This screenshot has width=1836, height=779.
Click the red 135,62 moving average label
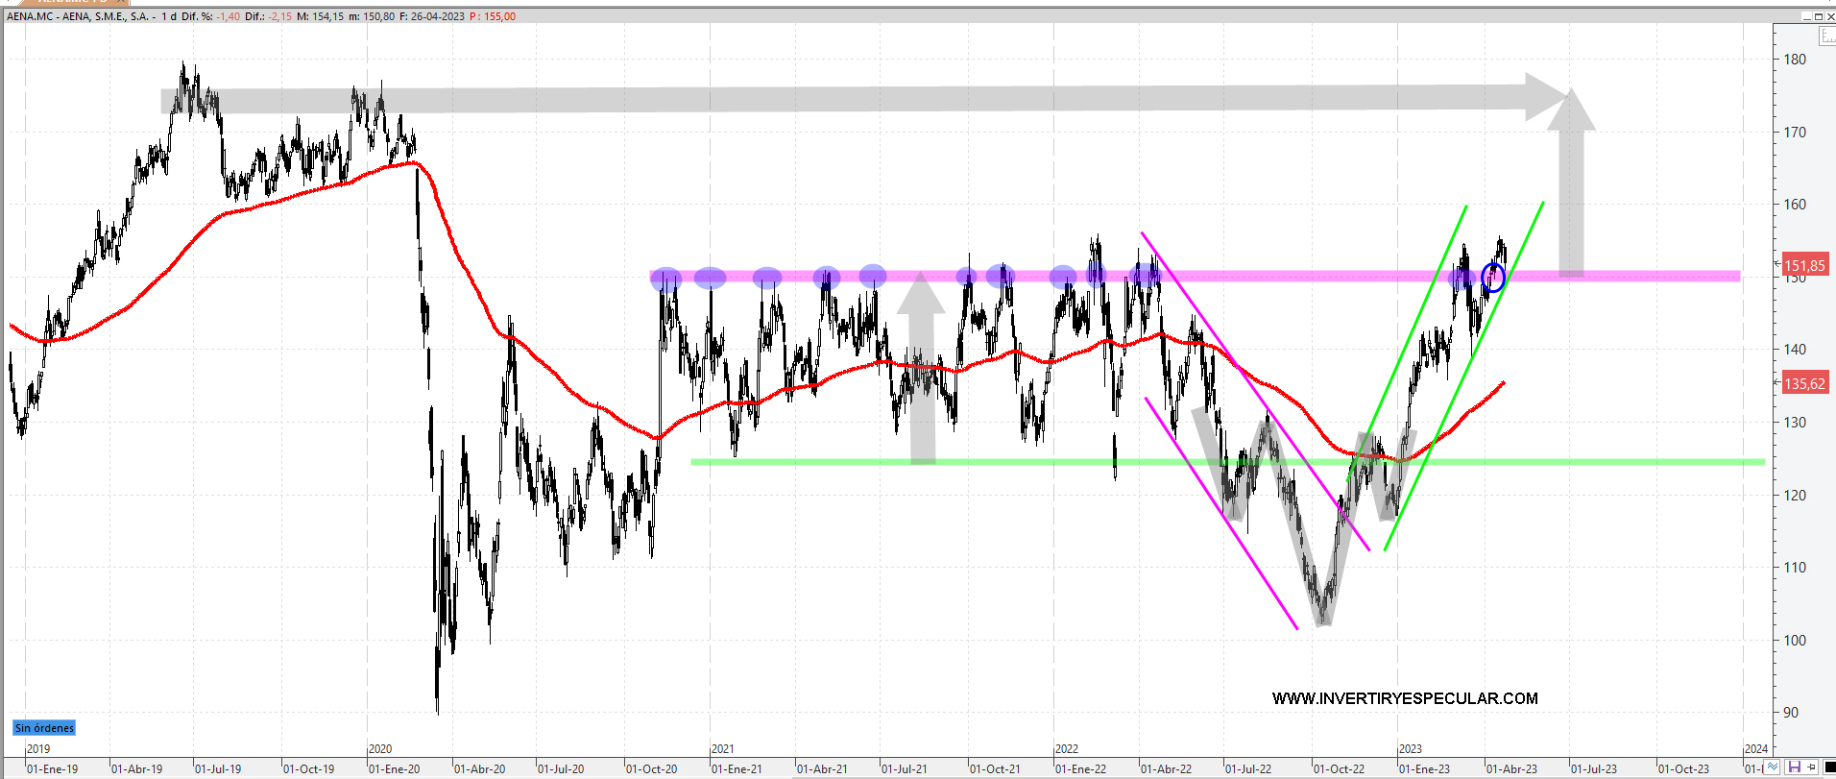(x=1804, y=384)
